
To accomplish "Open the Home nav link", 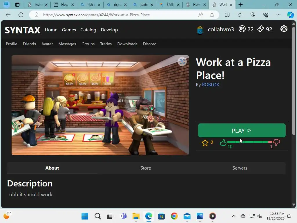I will pos(51,30).
